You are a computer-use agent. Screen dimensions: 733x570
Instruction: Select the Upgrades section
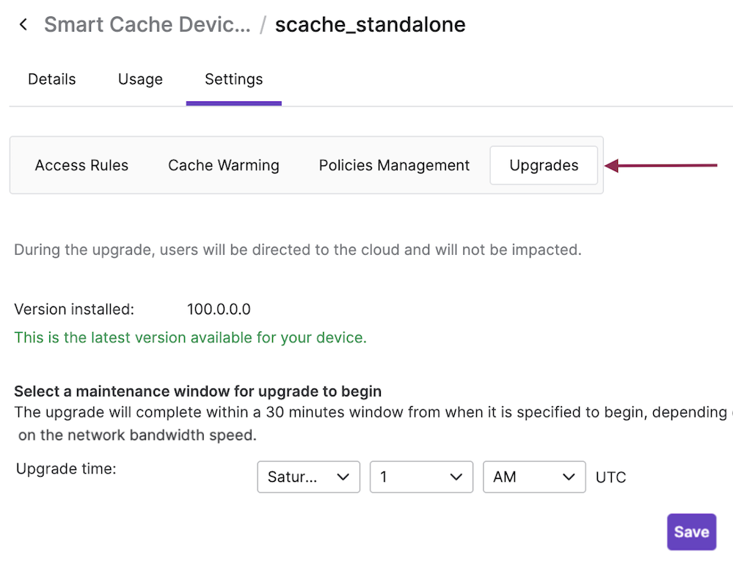544,165
